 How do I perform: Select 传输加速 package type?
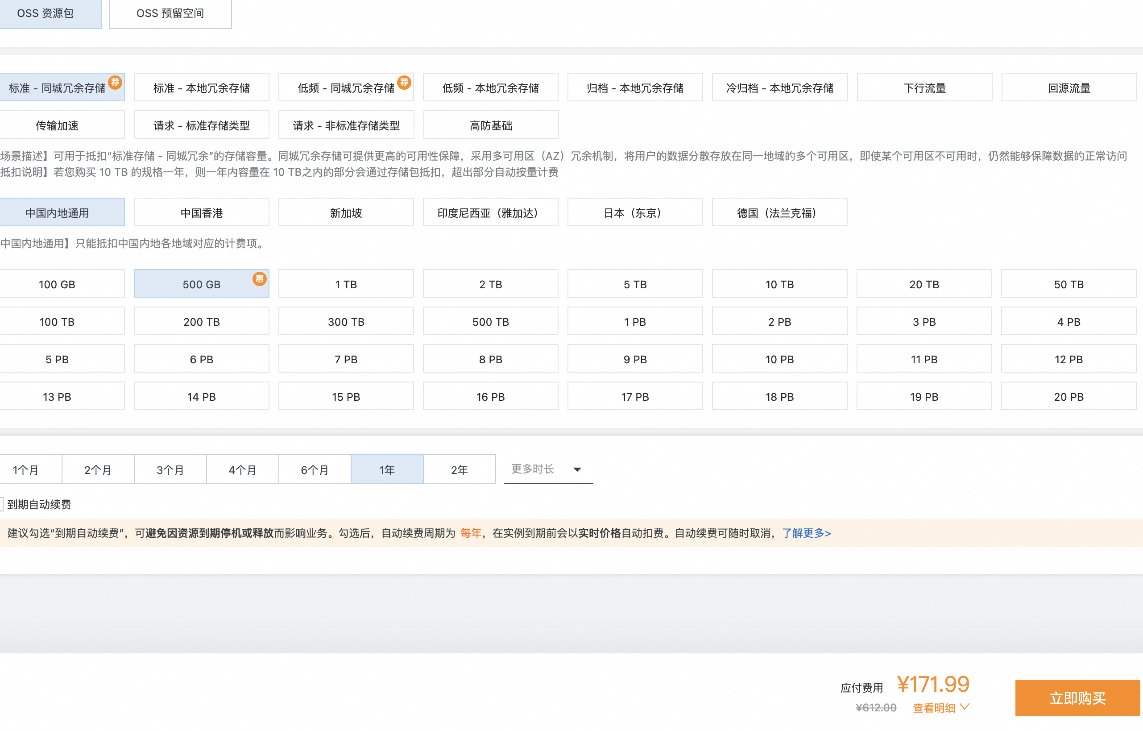[x=57, y=125]
